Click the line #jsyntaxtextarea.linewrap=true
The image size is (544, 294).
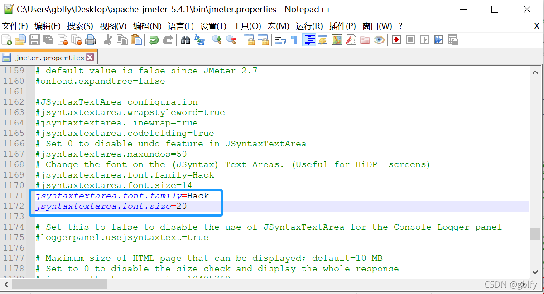116,123
